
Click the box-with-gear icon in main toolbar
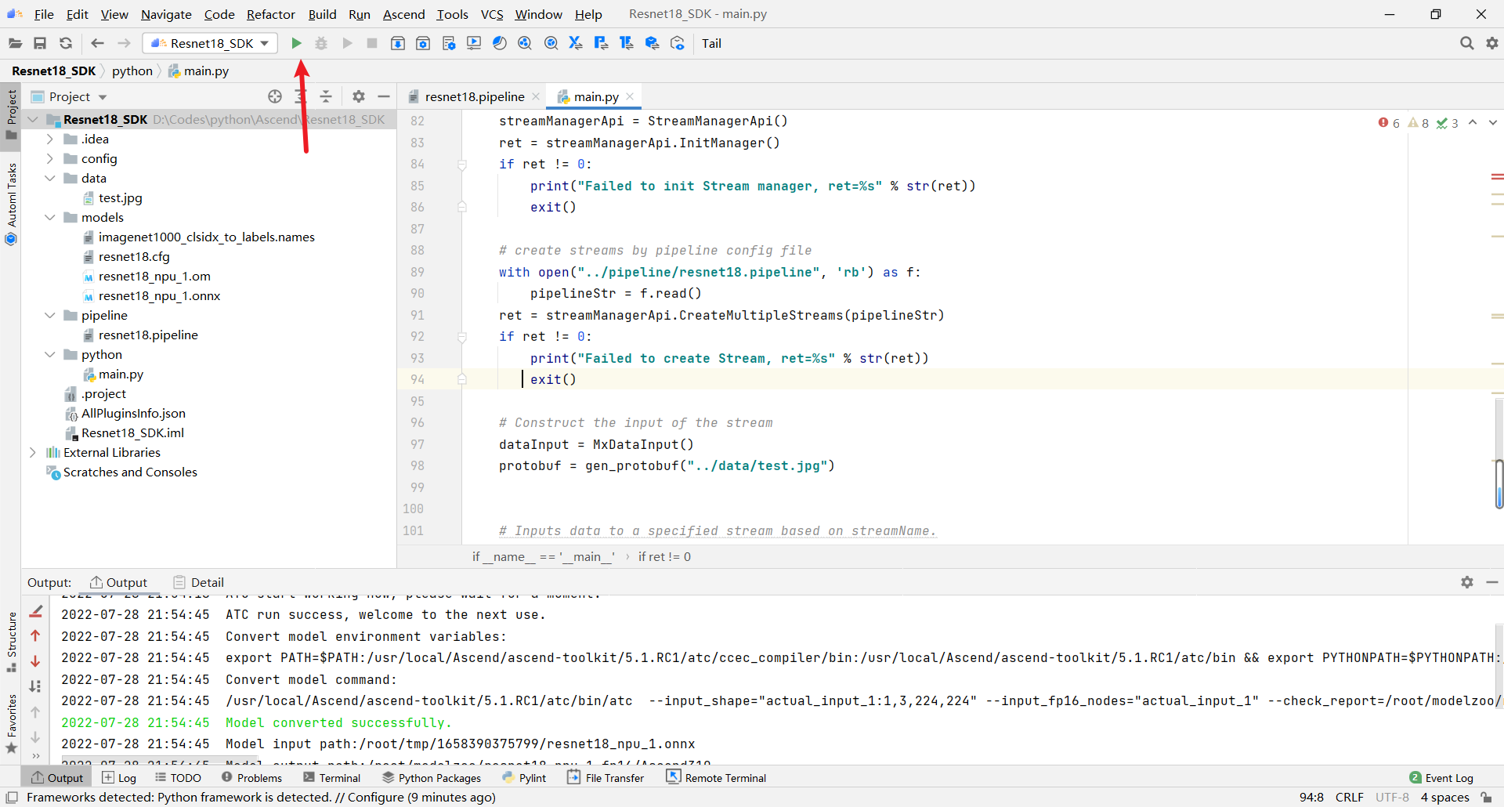423,43
